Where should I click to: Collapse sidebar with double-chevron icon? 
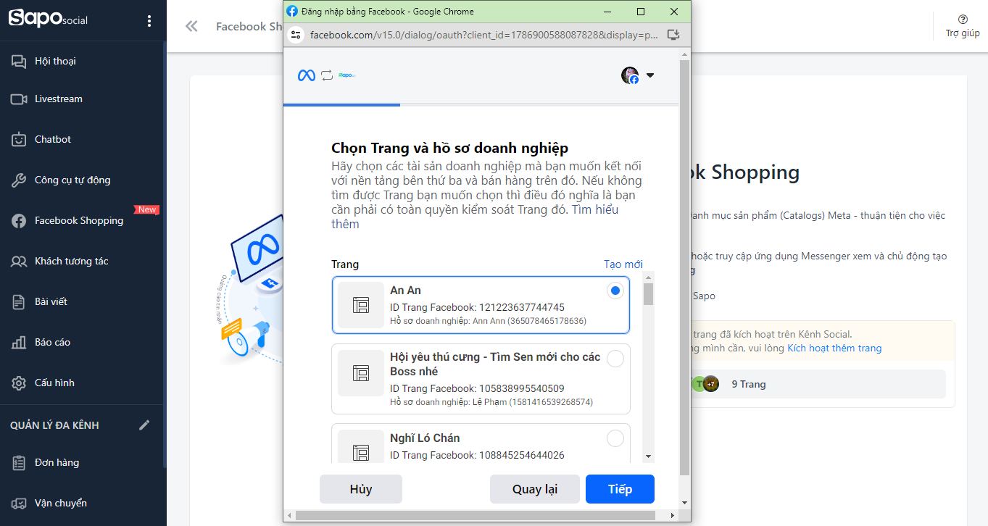[191, 27]
